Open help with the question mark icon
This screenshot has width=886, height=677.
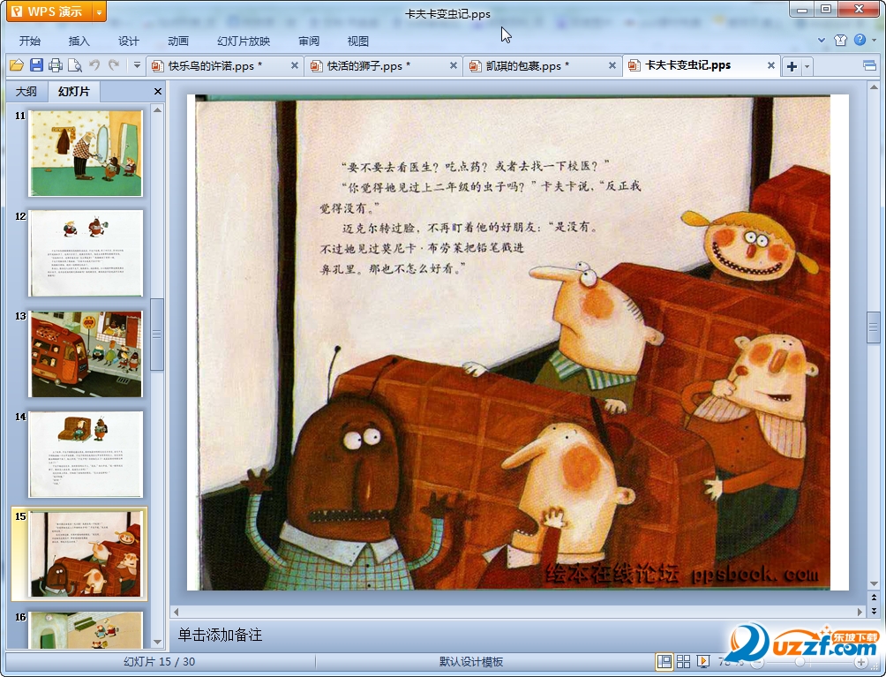860,40
